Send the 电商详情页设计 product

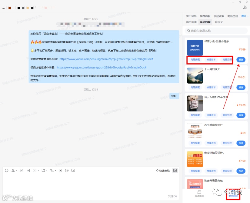pyautogui.click(x=241, y=171)
